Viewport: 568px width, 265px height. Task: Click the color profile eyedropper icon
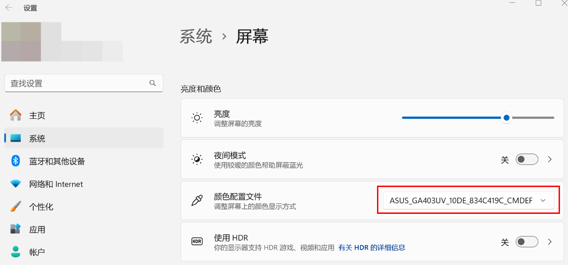click(197, 201)
